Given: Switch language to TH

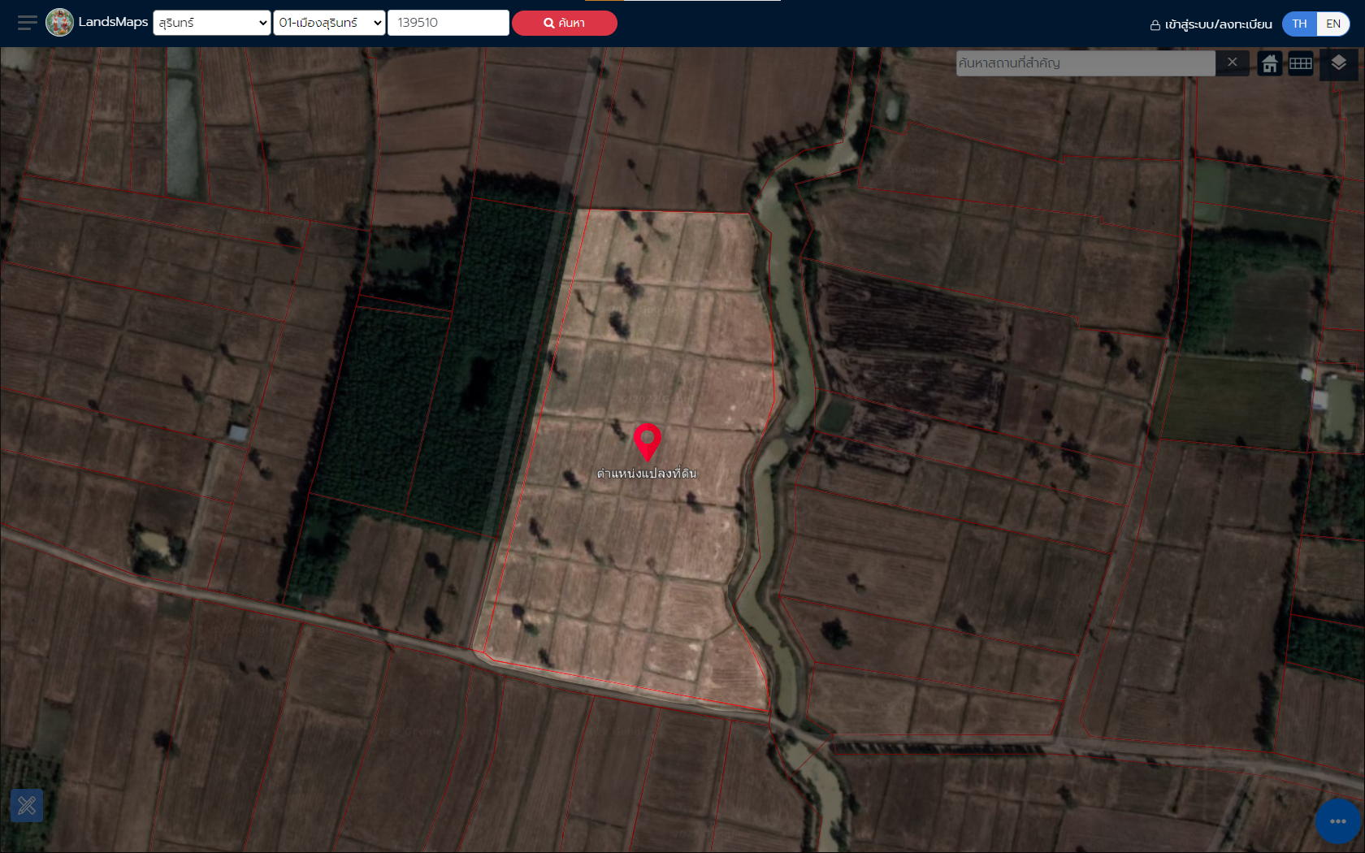Looking at the screenshot, I should (x=1299, y=24).
